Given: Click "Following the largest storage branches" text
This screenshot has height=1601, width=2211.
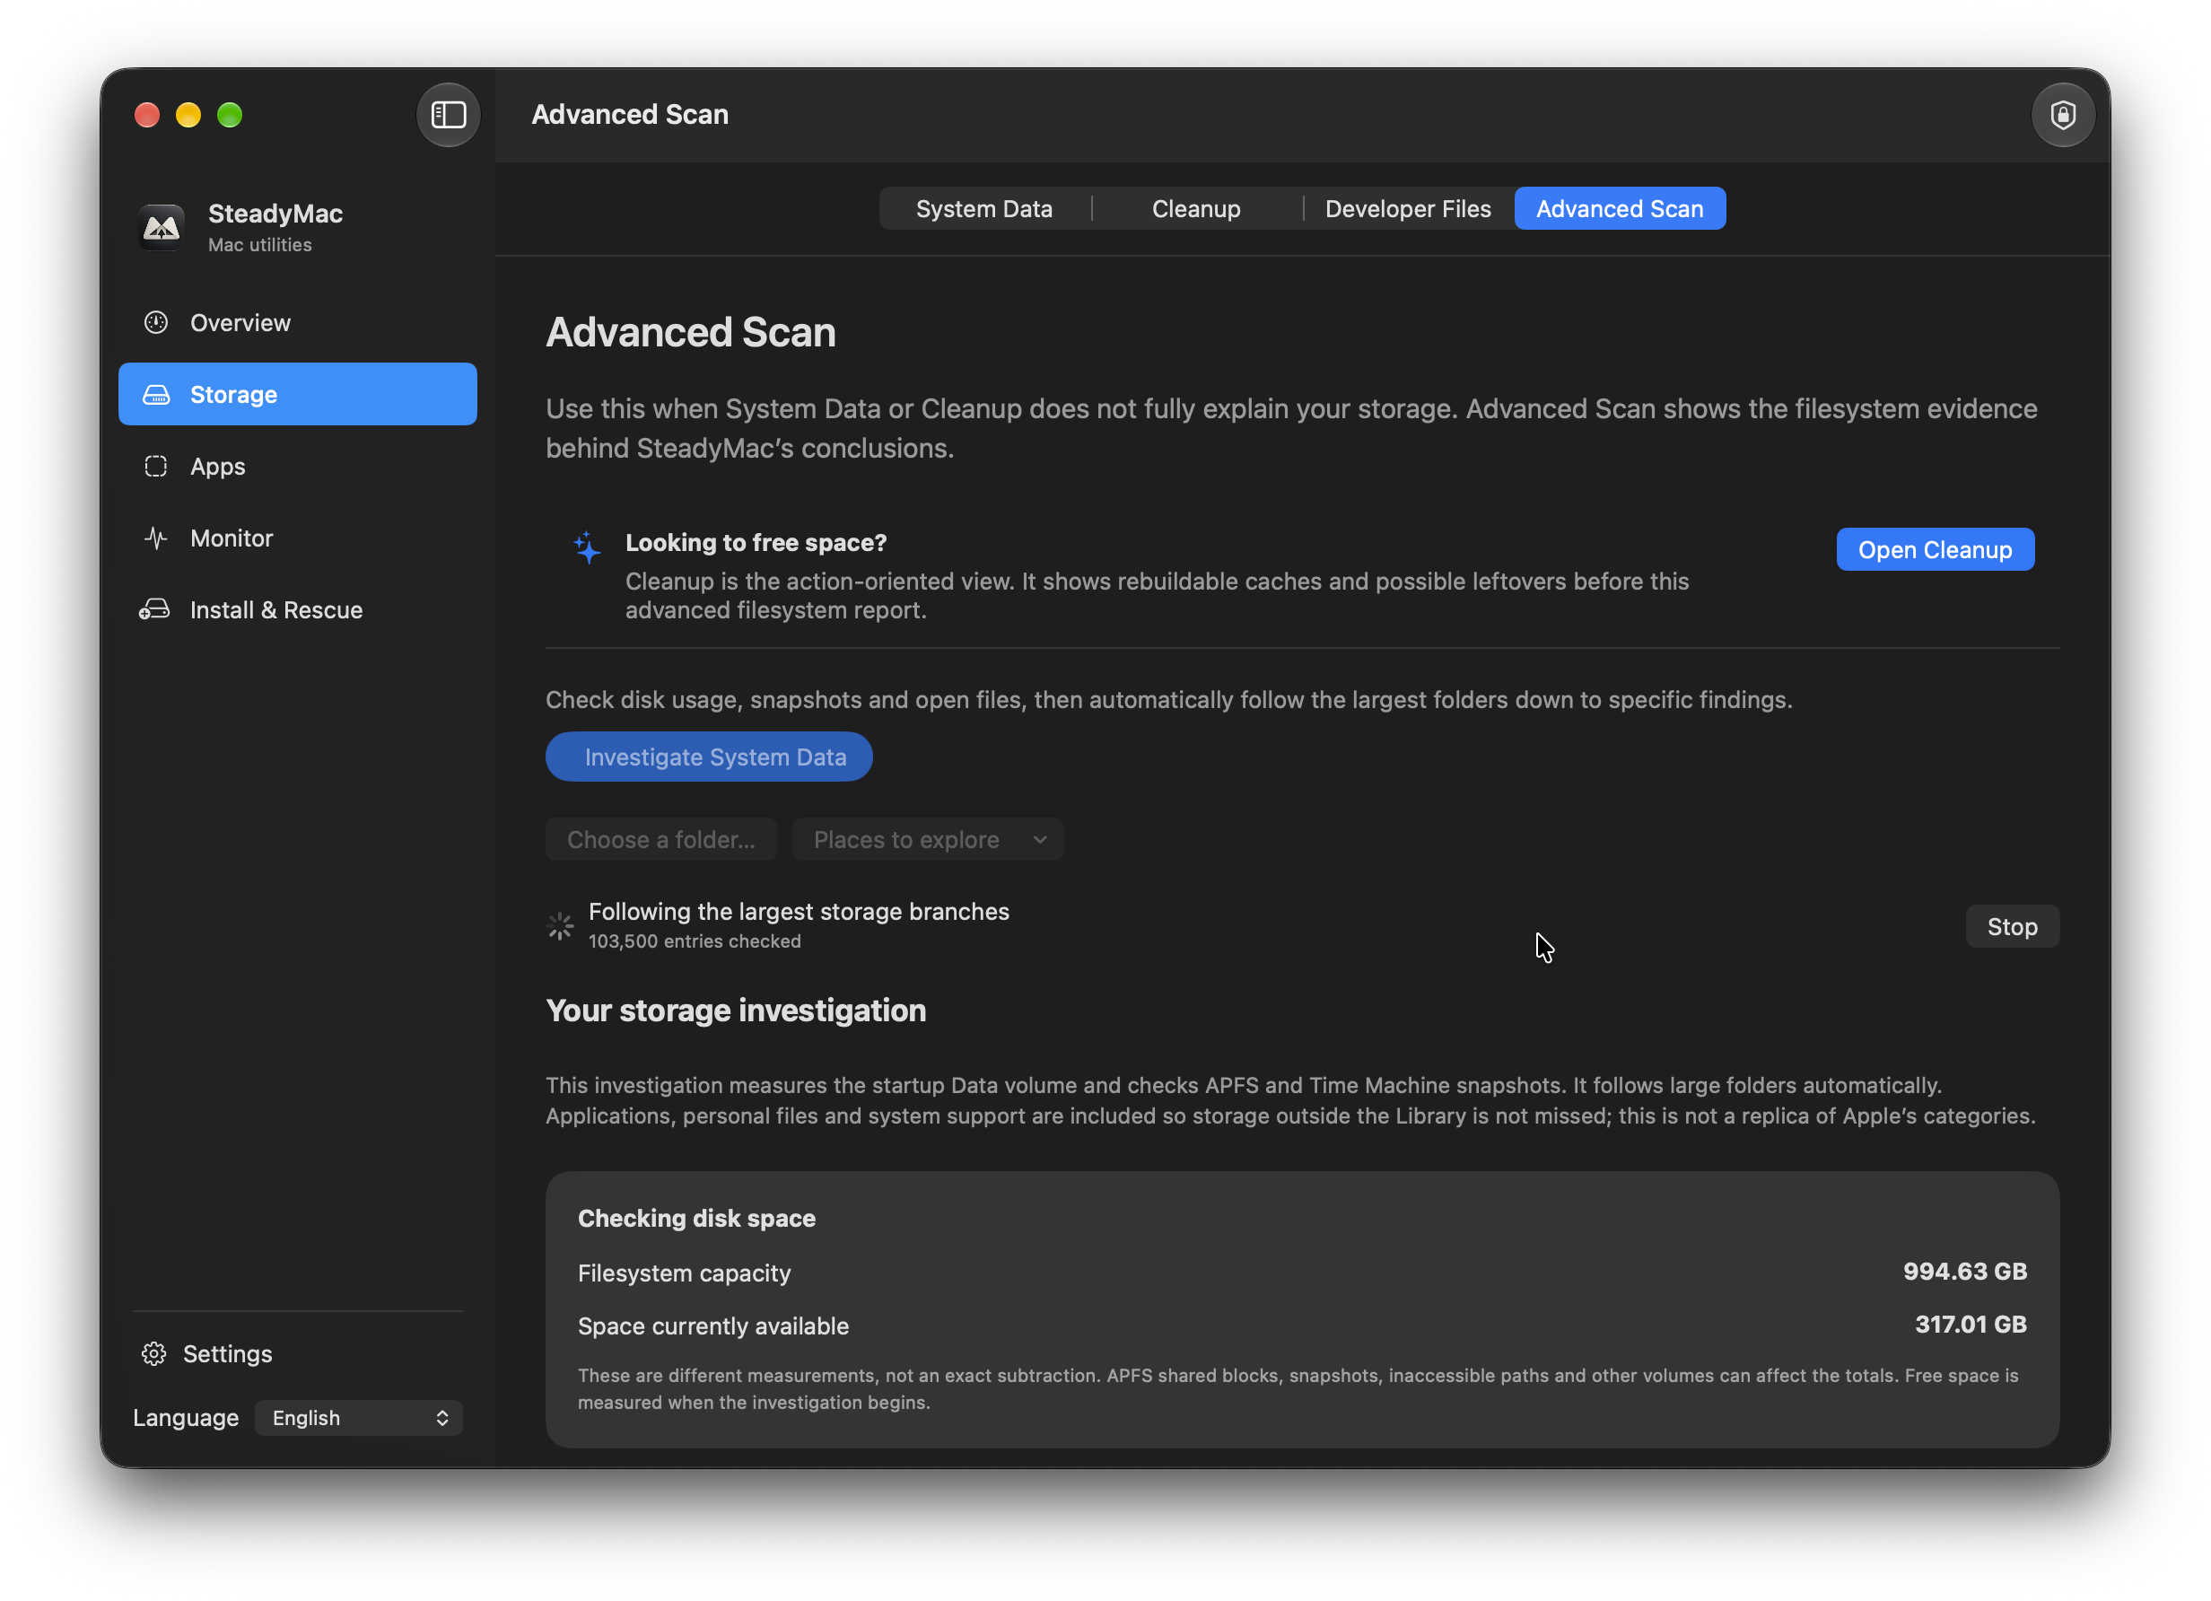Looking at the screenshot, I should (799, 912).
